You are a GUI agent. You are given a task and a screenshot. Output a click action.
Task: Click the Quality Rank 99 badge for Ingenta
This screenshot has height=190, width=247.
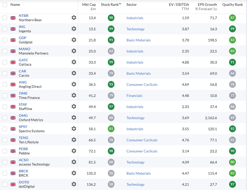[232, 29]
